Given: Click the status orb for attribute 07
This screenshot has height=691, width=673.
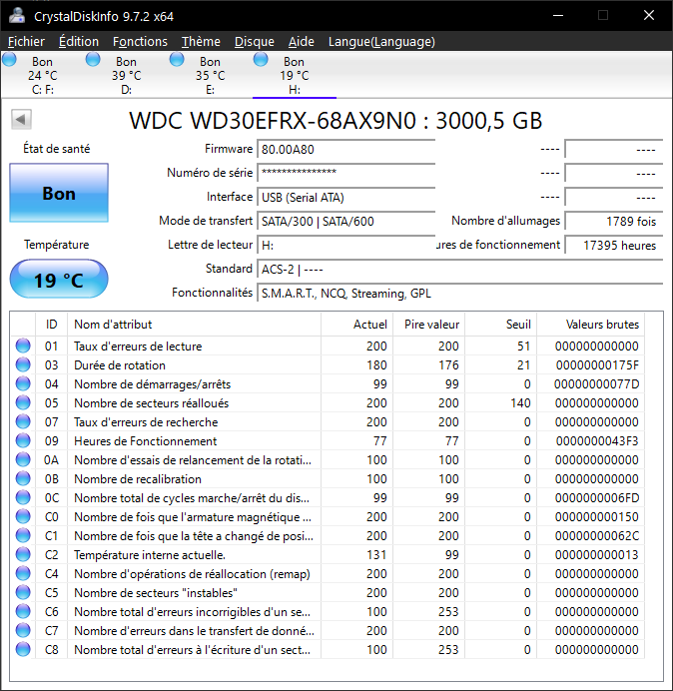Looking at the screenshot, I should coord(23,421).
